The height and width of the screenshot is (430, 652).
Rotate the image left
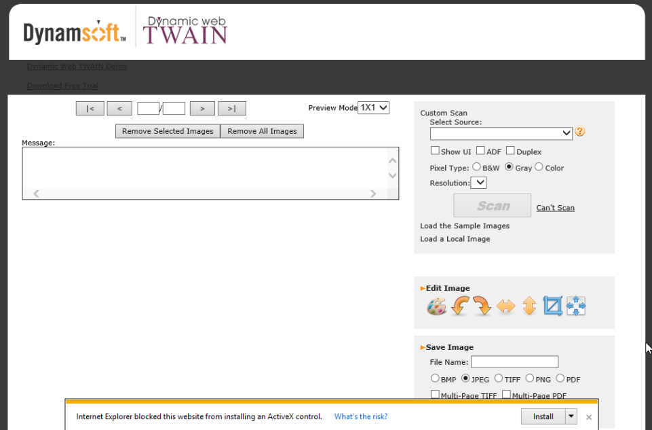[460, 306]
